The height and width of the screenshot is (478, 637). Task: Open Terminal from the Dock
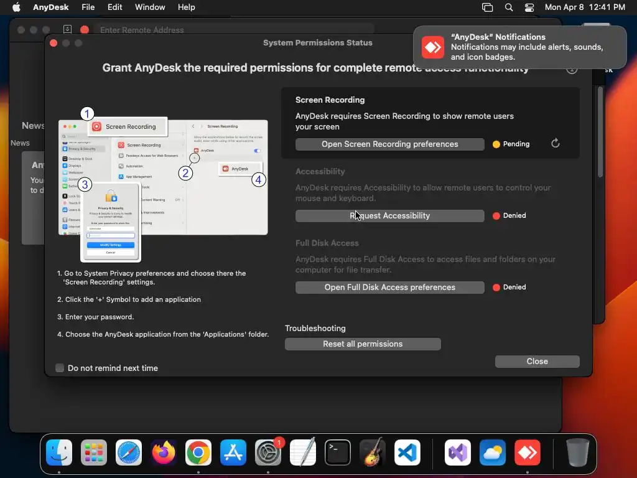[x=338, y=452]
